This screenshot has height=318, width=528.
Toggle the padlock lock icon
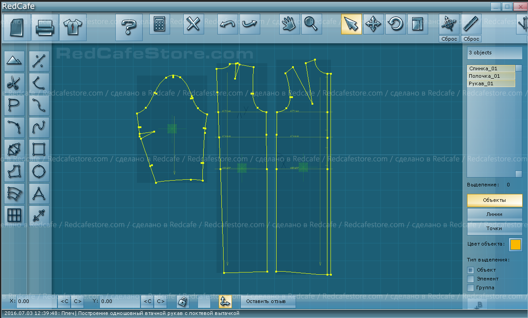pyautogui.click(x=182, y=301)
